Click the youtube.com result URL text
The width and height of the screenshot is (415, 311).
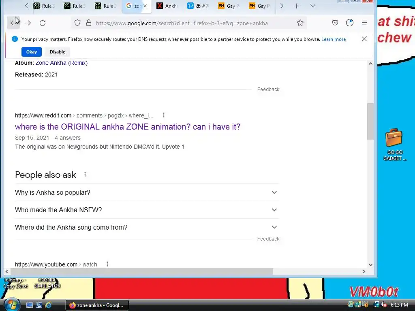click(56, 264)
